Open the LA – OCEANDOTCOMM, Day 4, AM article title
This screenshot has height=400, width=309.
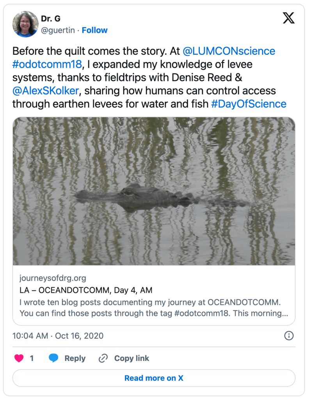click(x=86, y=290)
